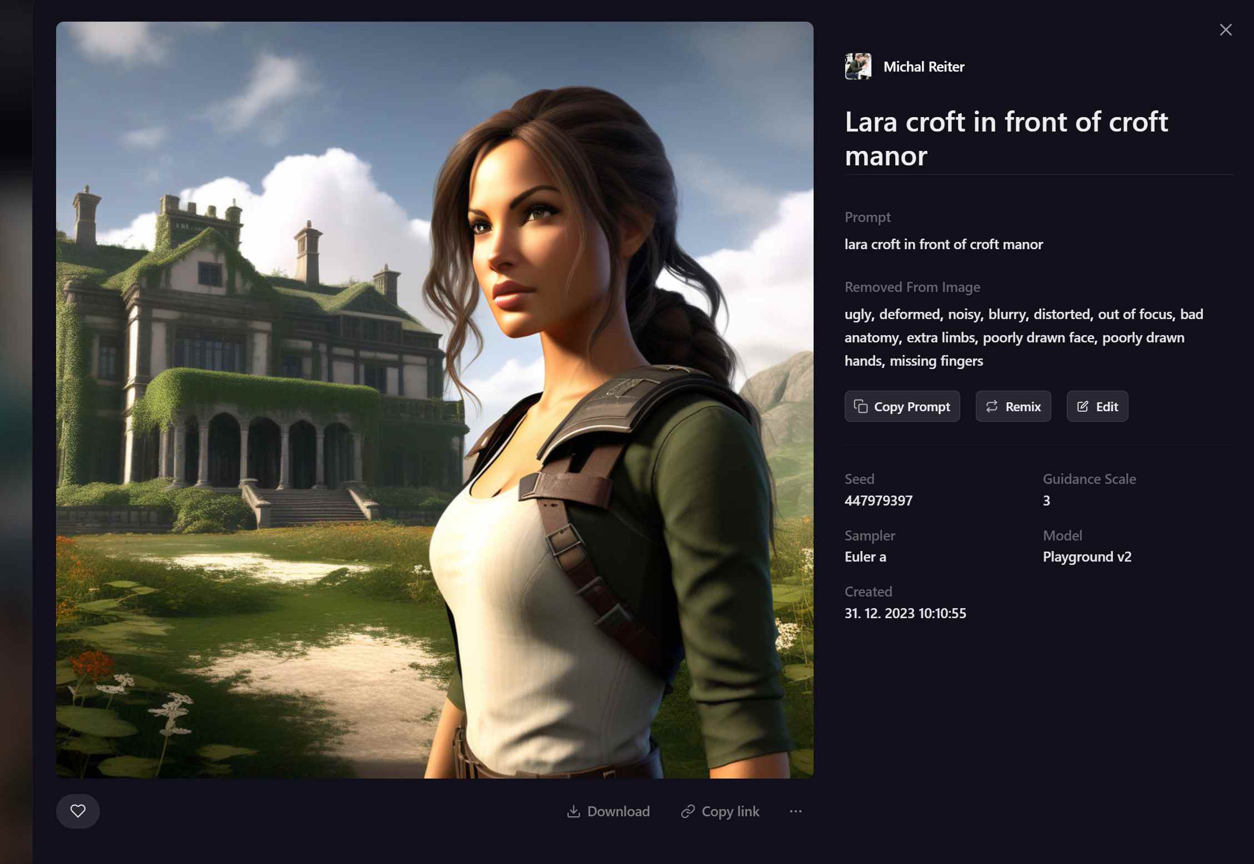
Task: Click the Guidance Scale value 3
Action: (1046, 501)
